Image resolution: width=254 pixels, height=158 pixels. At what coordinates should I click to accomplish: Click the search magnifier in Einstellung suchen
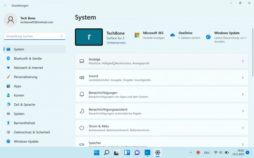61,36
